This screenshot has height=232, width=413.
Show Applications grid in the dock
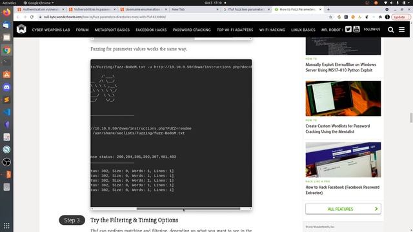(x=6, y=226)
